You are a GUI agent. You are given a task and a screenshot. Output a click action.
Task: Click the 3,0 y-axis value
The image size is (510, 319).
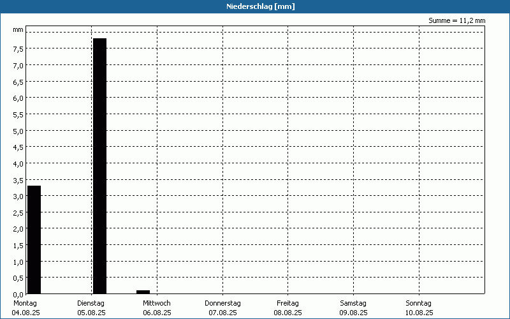(18, 197)
